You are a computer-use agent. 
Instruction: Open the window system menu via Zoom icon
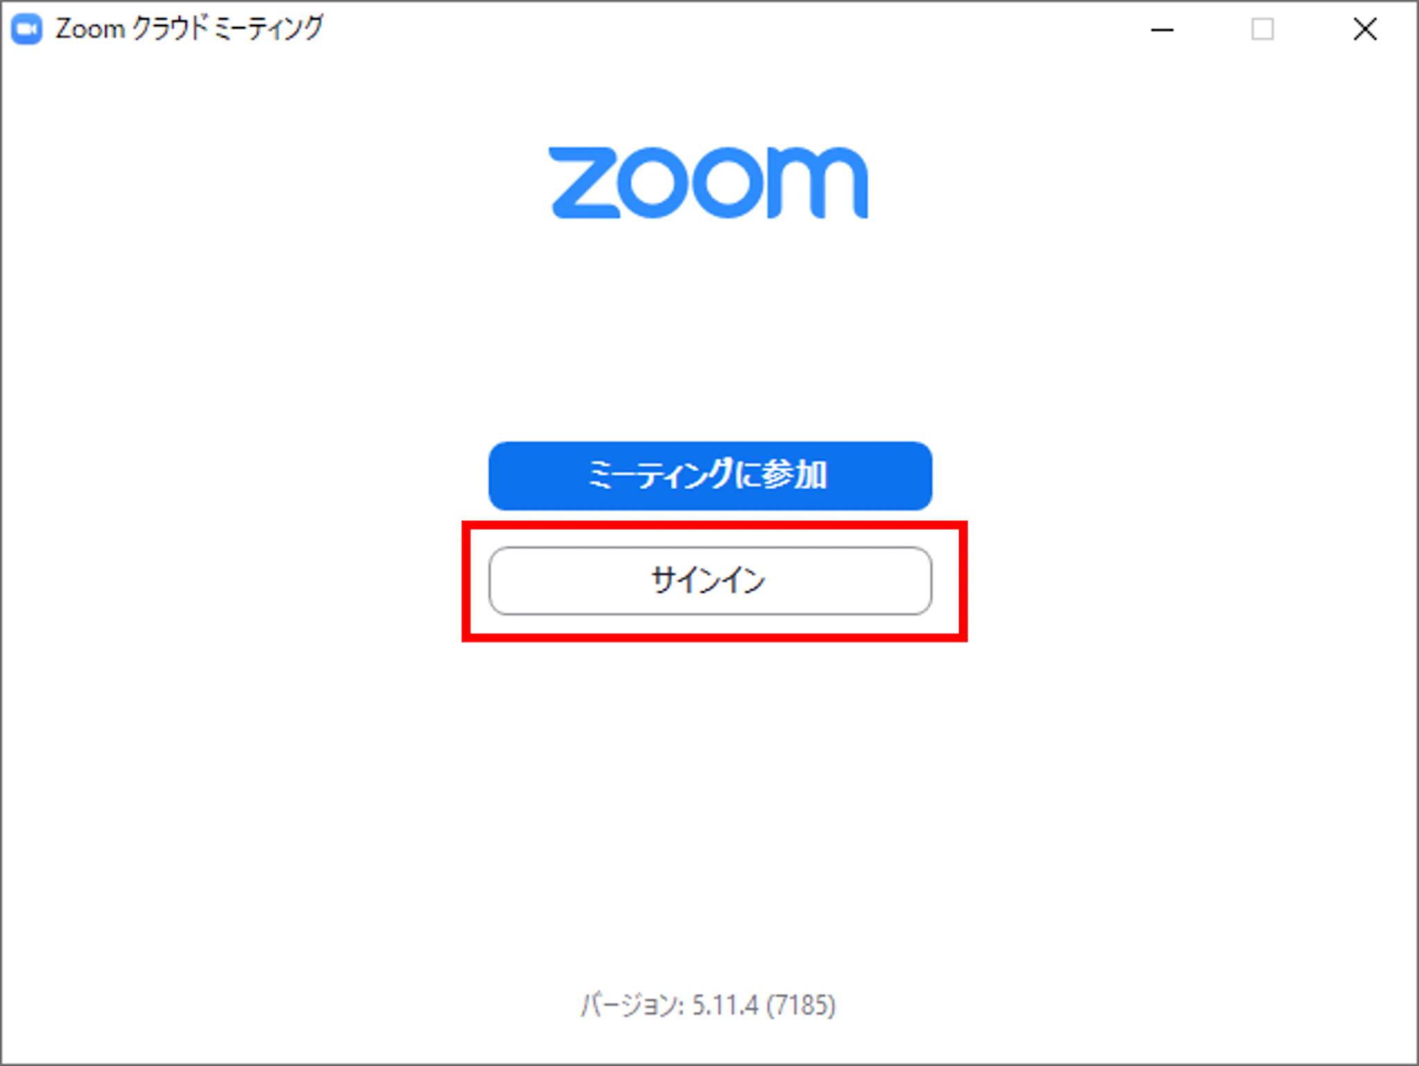[26, 30]
